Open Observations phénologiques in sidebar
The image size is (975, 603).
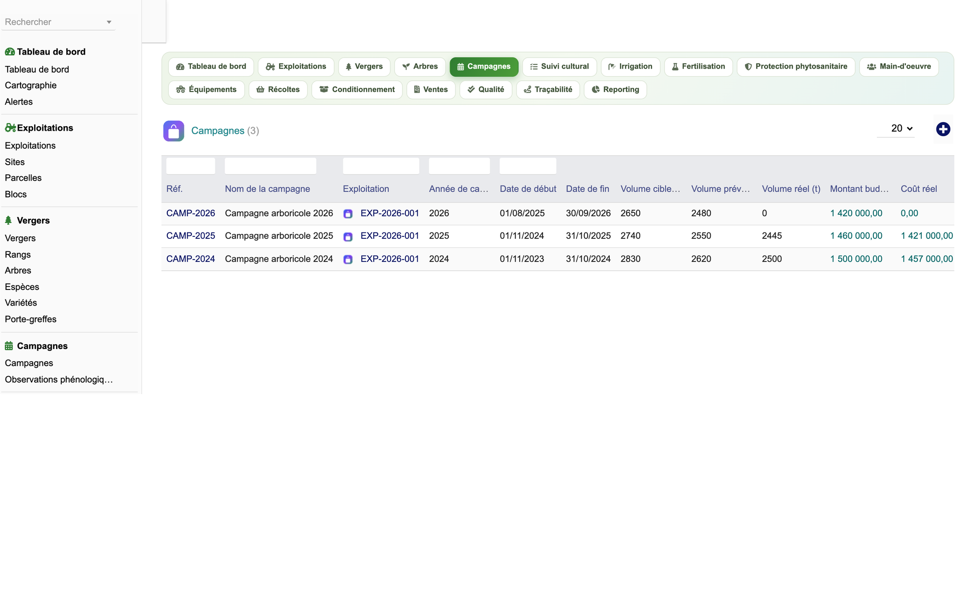pos(59,380)
